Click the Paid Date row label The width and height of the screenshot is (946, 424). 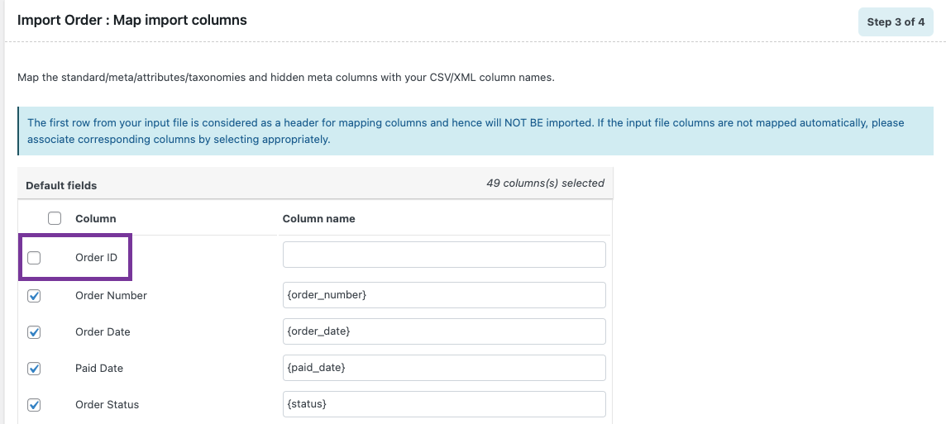99,368
